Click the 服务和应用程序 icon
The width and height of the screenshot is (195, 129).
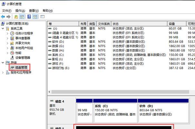tap(7, 73)
